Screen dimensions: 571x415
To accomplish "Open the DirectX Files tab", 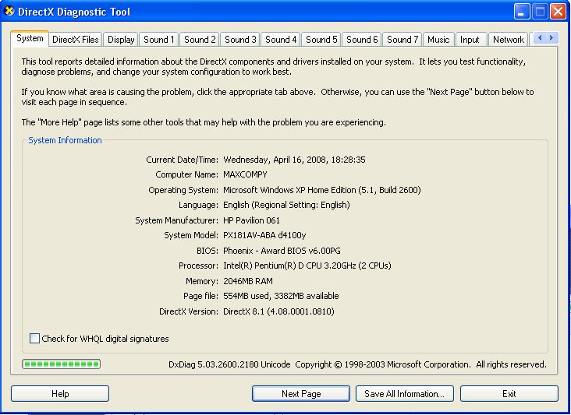I will click(x=76, y=40).
